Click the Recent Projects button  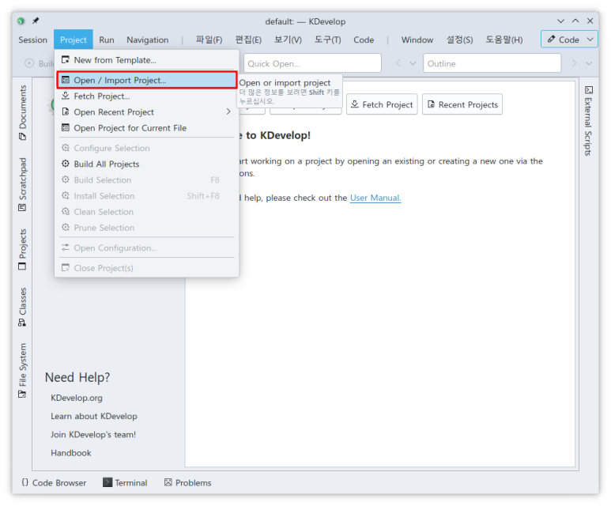point(462,104)
